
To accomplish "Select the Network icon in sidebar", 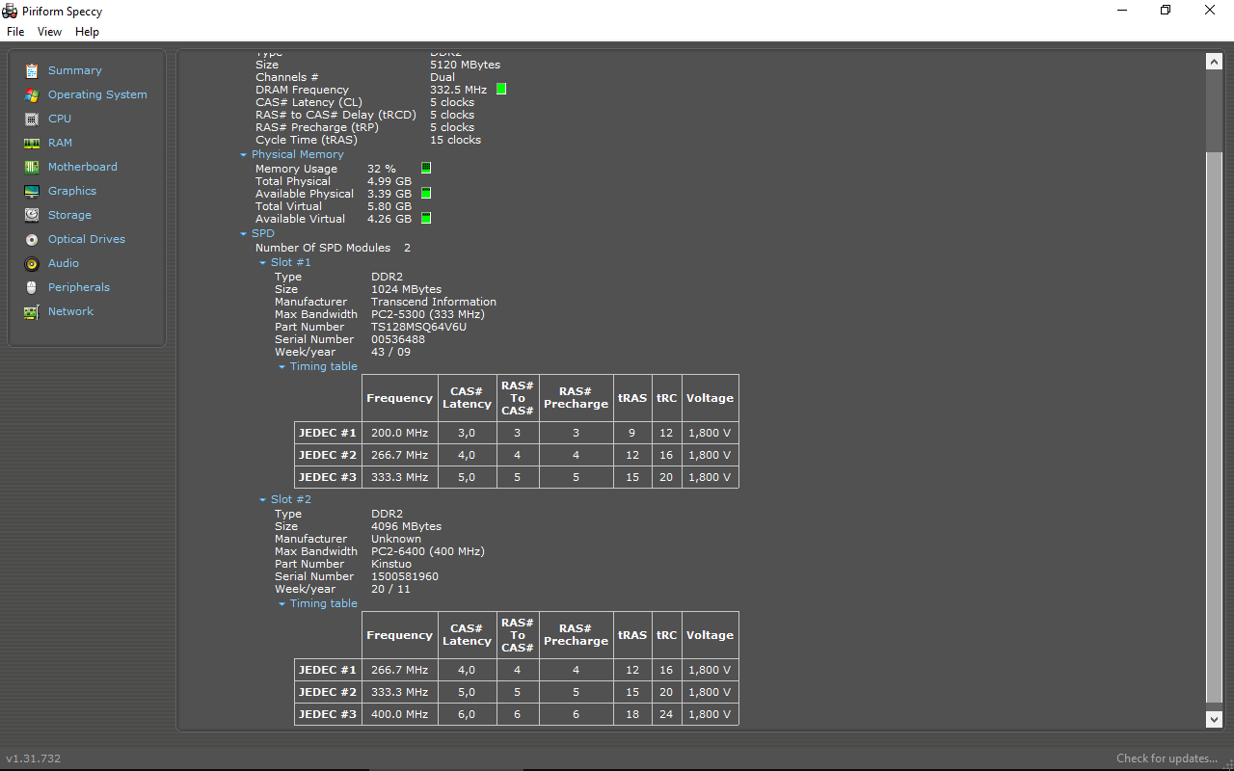I will coord(32,311).
